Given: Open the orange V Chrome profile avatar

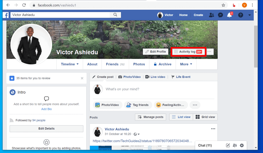Looking at the screenshot, I should (245, 5).
